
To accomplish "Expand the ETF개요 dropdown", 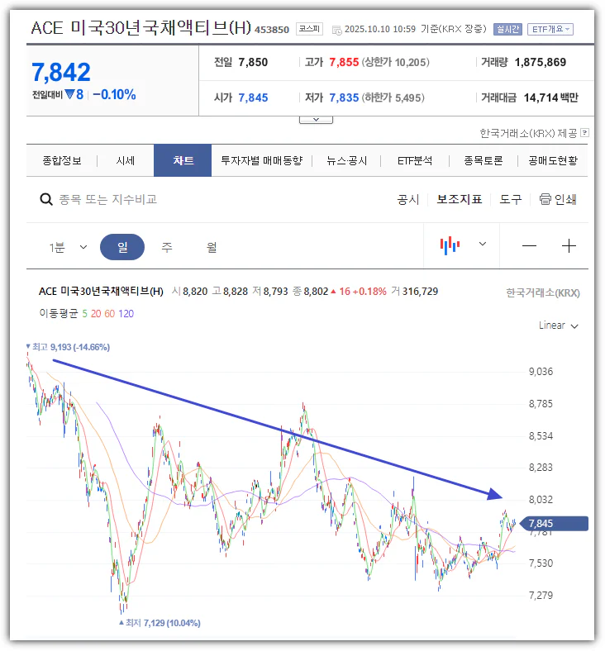I will click(x=550, y=29).
